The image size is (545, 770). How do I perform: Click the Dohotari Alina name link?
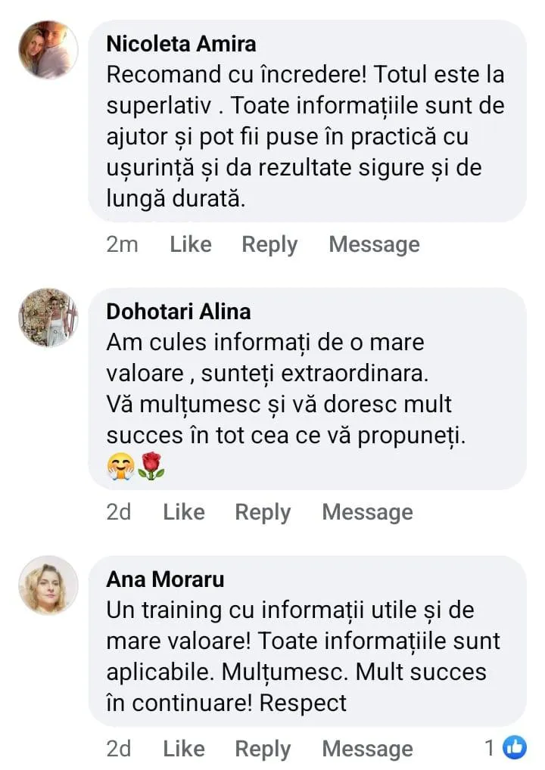click(179, 312)
